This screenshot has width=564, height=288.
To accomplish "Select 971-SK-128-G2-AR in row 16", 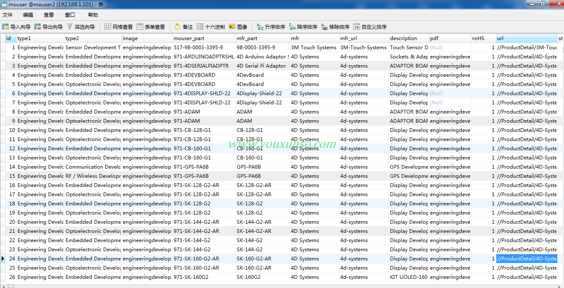I will tap(204, 185).
